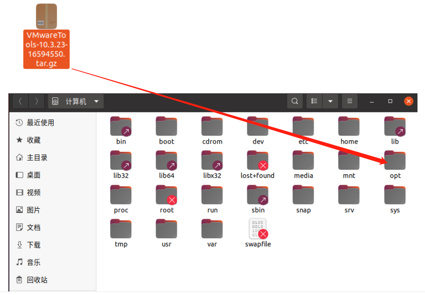Open 图片 pictures in sidebar

[53, 210]
